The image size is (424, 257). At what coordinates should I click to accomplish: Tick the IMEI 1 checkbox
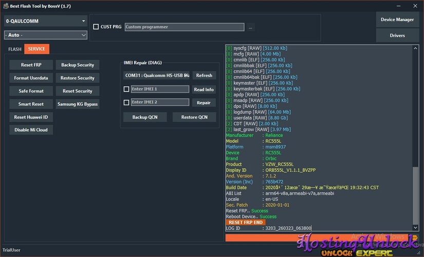pyautogui.click(x=126, y=89)
